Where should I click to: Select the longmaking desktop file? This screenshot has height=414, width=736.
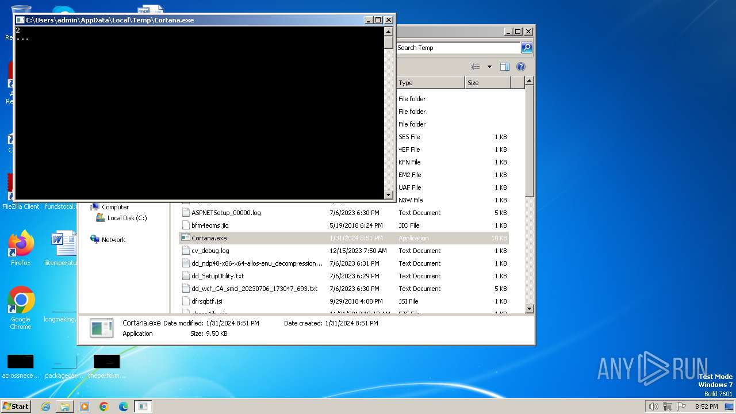[60, 319]
